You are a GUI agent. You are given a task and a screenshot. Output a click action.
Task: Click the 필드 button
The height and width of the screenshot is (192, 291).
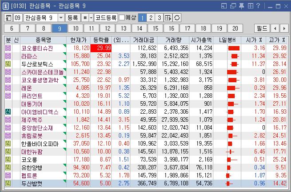[x=262, y=28]
